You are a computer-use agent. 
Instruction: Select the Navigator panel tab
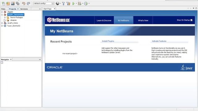pos(5,60)
